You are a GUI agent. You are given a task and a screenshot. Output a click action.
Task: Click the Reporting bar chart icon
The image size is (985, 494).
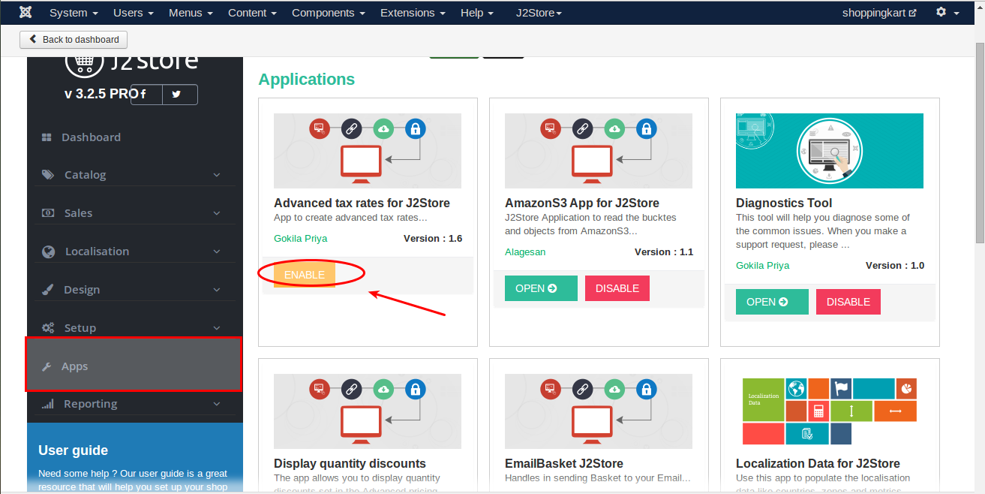[48, 404]
